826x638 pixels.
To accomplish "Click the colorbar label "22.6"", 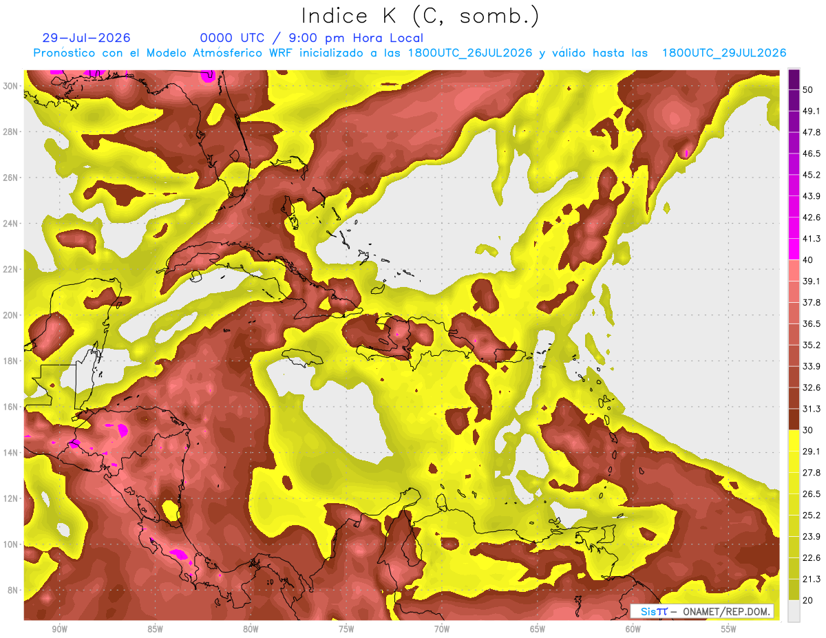I will pyautogui.click(x=810, y=558).
